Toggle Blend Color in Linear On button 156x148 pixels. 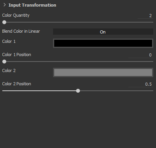(103, 32)
